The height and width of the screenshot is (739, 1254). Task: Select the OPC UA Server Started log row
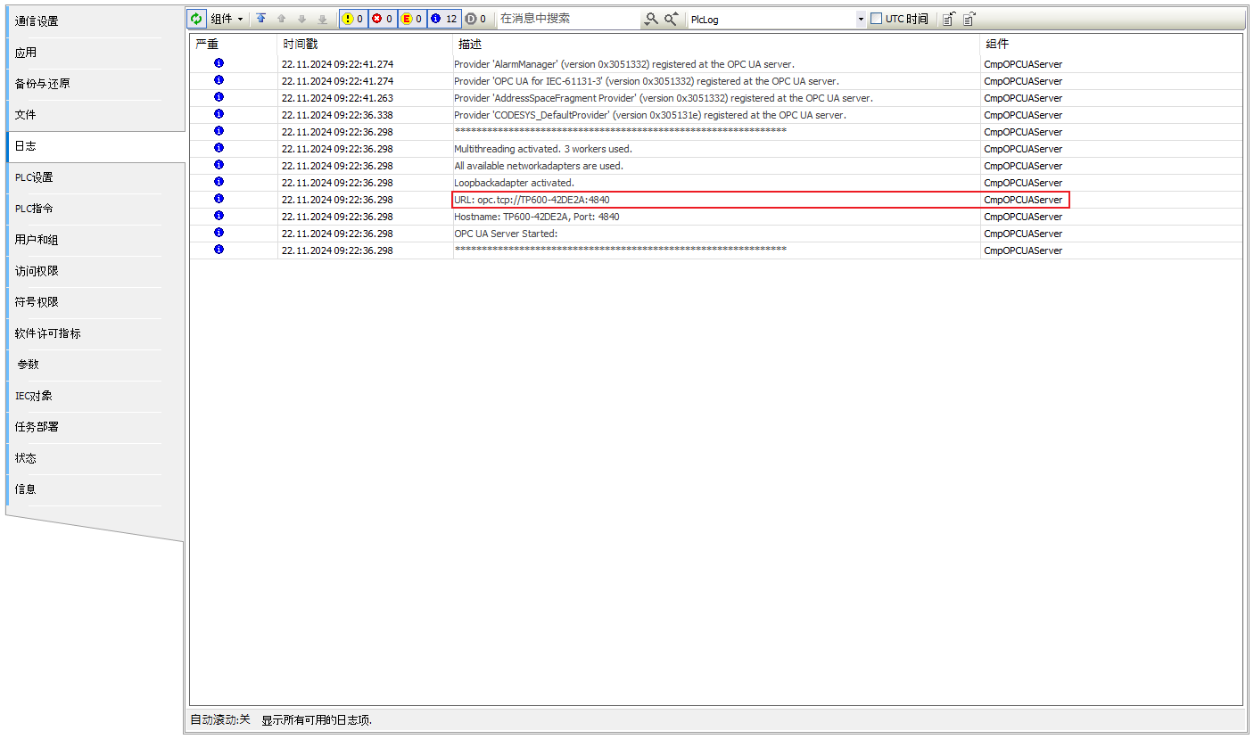click(x=505, y=234)
